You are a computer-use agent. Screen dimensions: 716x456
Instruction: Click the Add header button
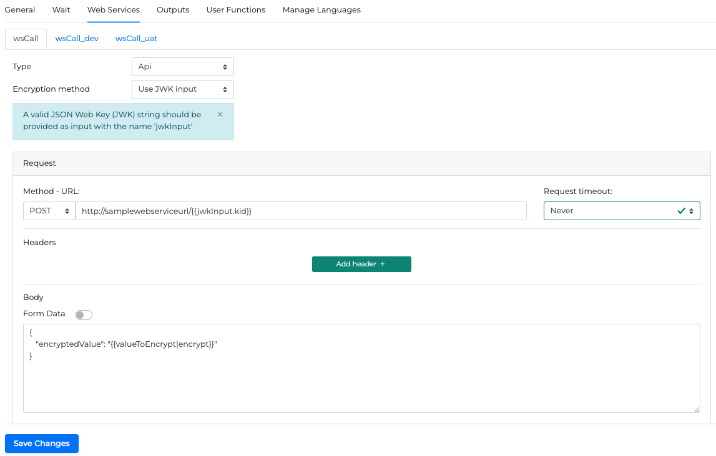(x=361, y=264)
